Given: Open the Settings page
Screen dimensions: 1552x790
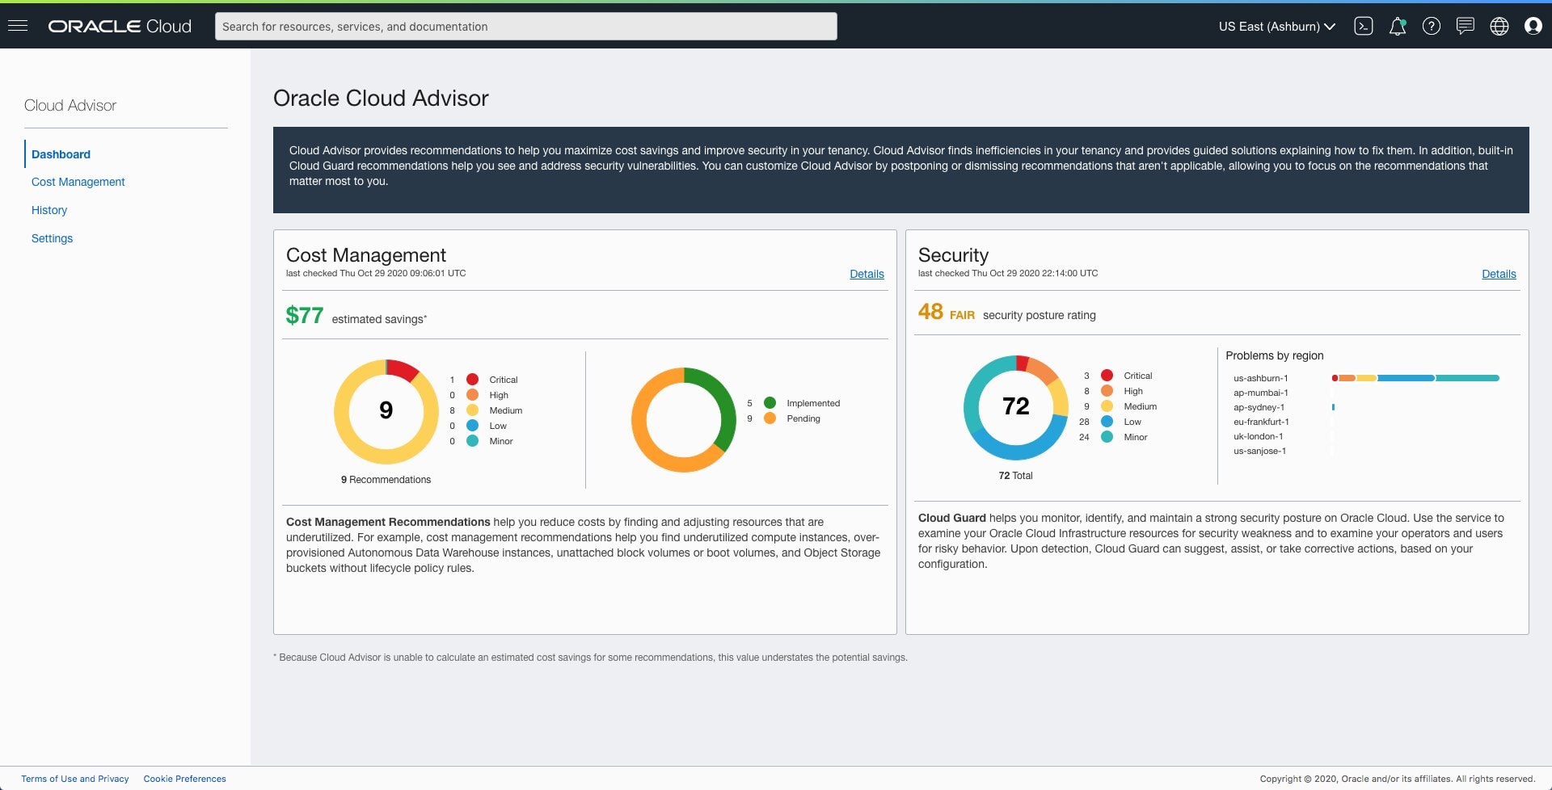Looking at the screenshot, I should click(x=52, y=238).
